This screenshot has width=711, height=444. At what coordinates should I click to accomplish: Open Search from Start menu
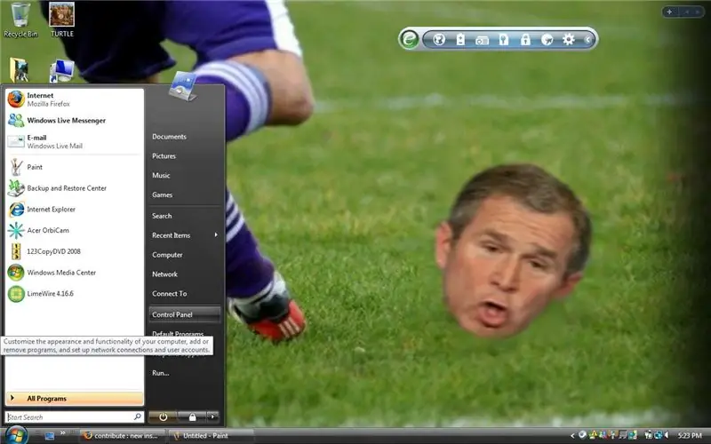[x=185, y=216]
